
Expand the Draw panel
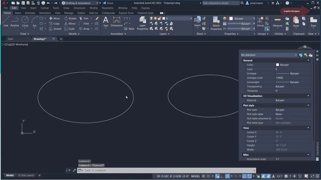click(25, 34)
